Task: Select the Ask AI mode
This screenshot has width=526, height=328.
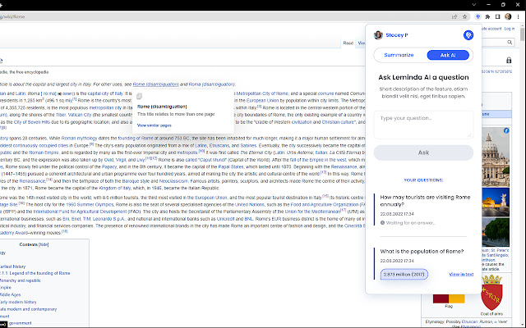Action: coord(447,55)
